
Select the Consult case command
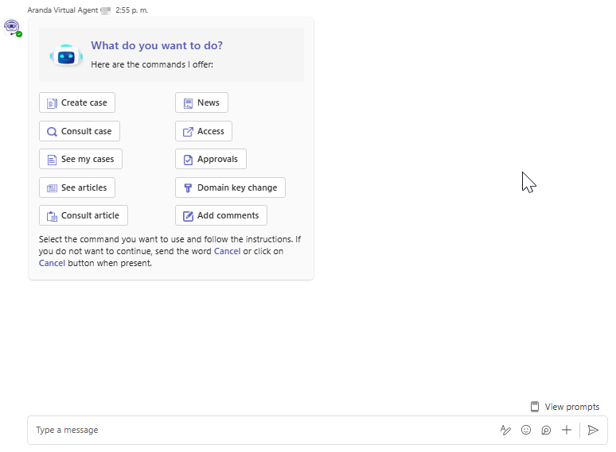coord(80,131)
